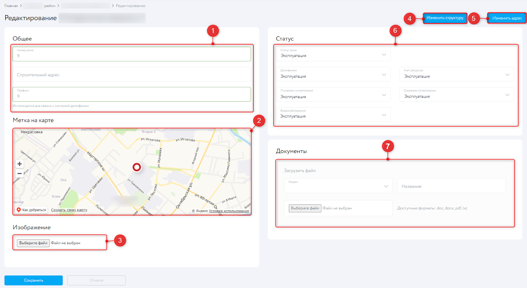Choose image file under 'Изображение'
This screenshot has width=527, height=288.
click(x=33, y=243)
